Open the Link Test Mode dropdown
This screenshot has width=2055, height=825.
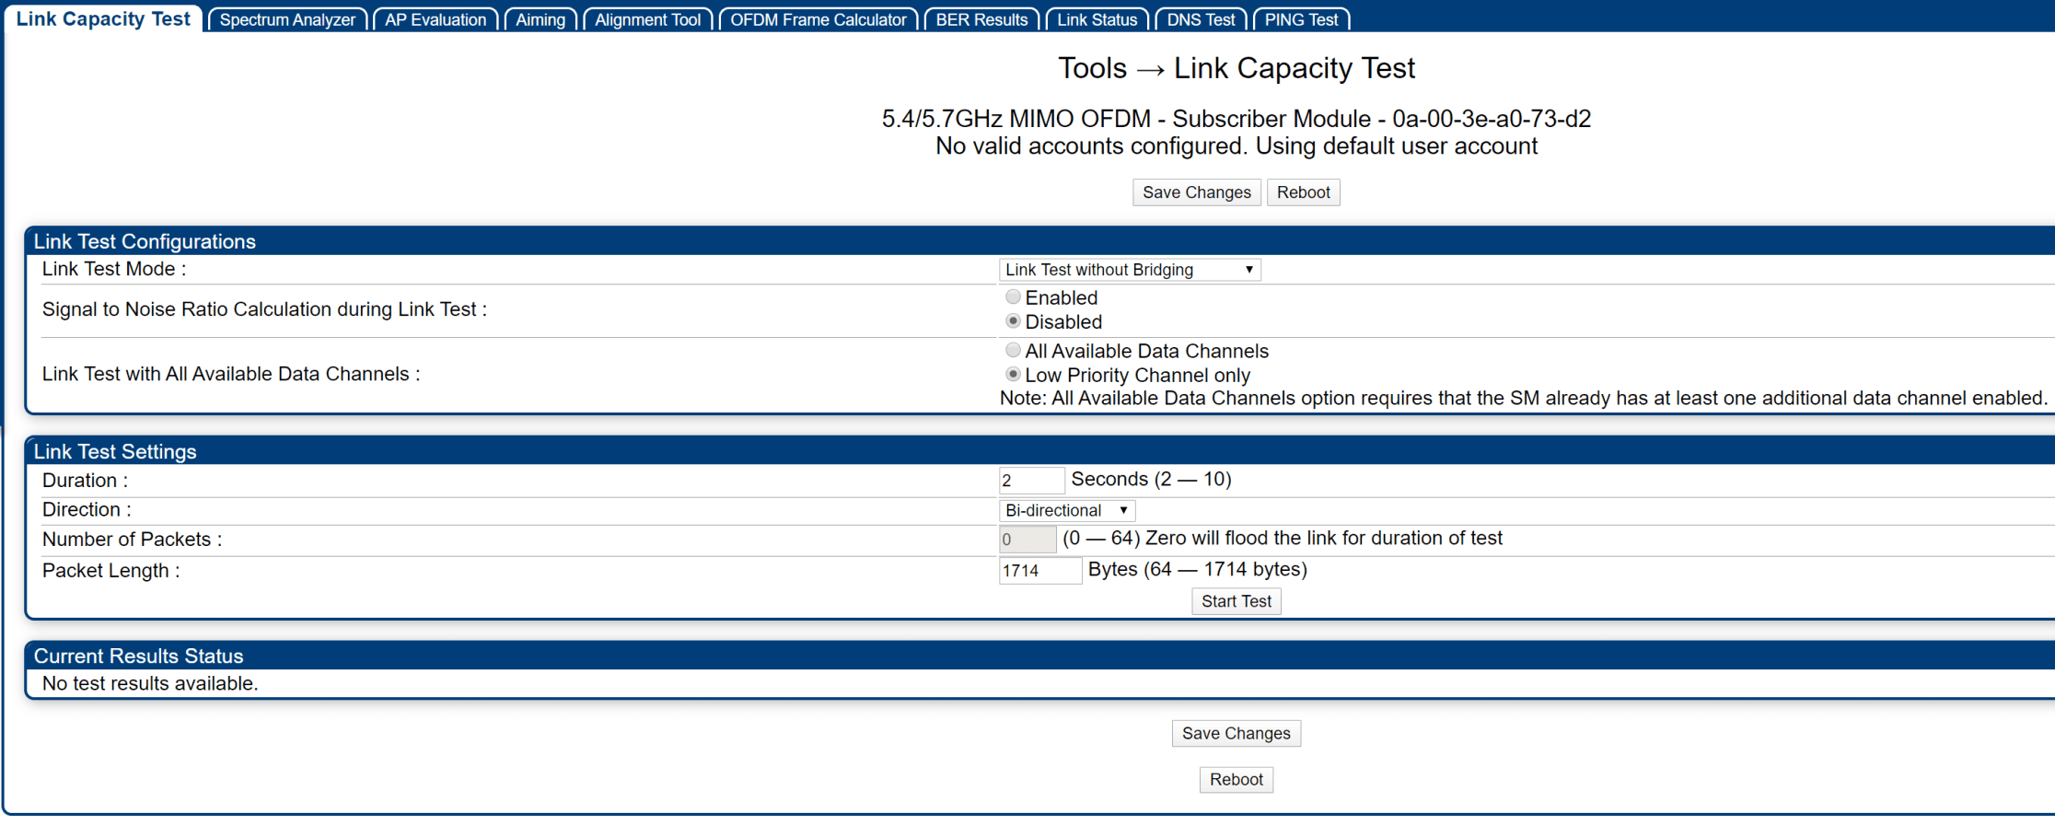(1130, 270)
